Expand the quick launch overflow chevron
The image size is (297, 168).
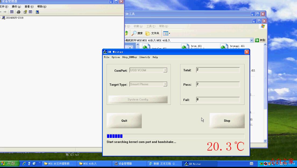(39, 162)
